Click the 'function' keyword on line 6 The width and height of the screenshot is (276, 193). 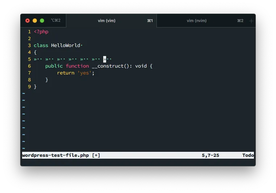click(77, 66)
